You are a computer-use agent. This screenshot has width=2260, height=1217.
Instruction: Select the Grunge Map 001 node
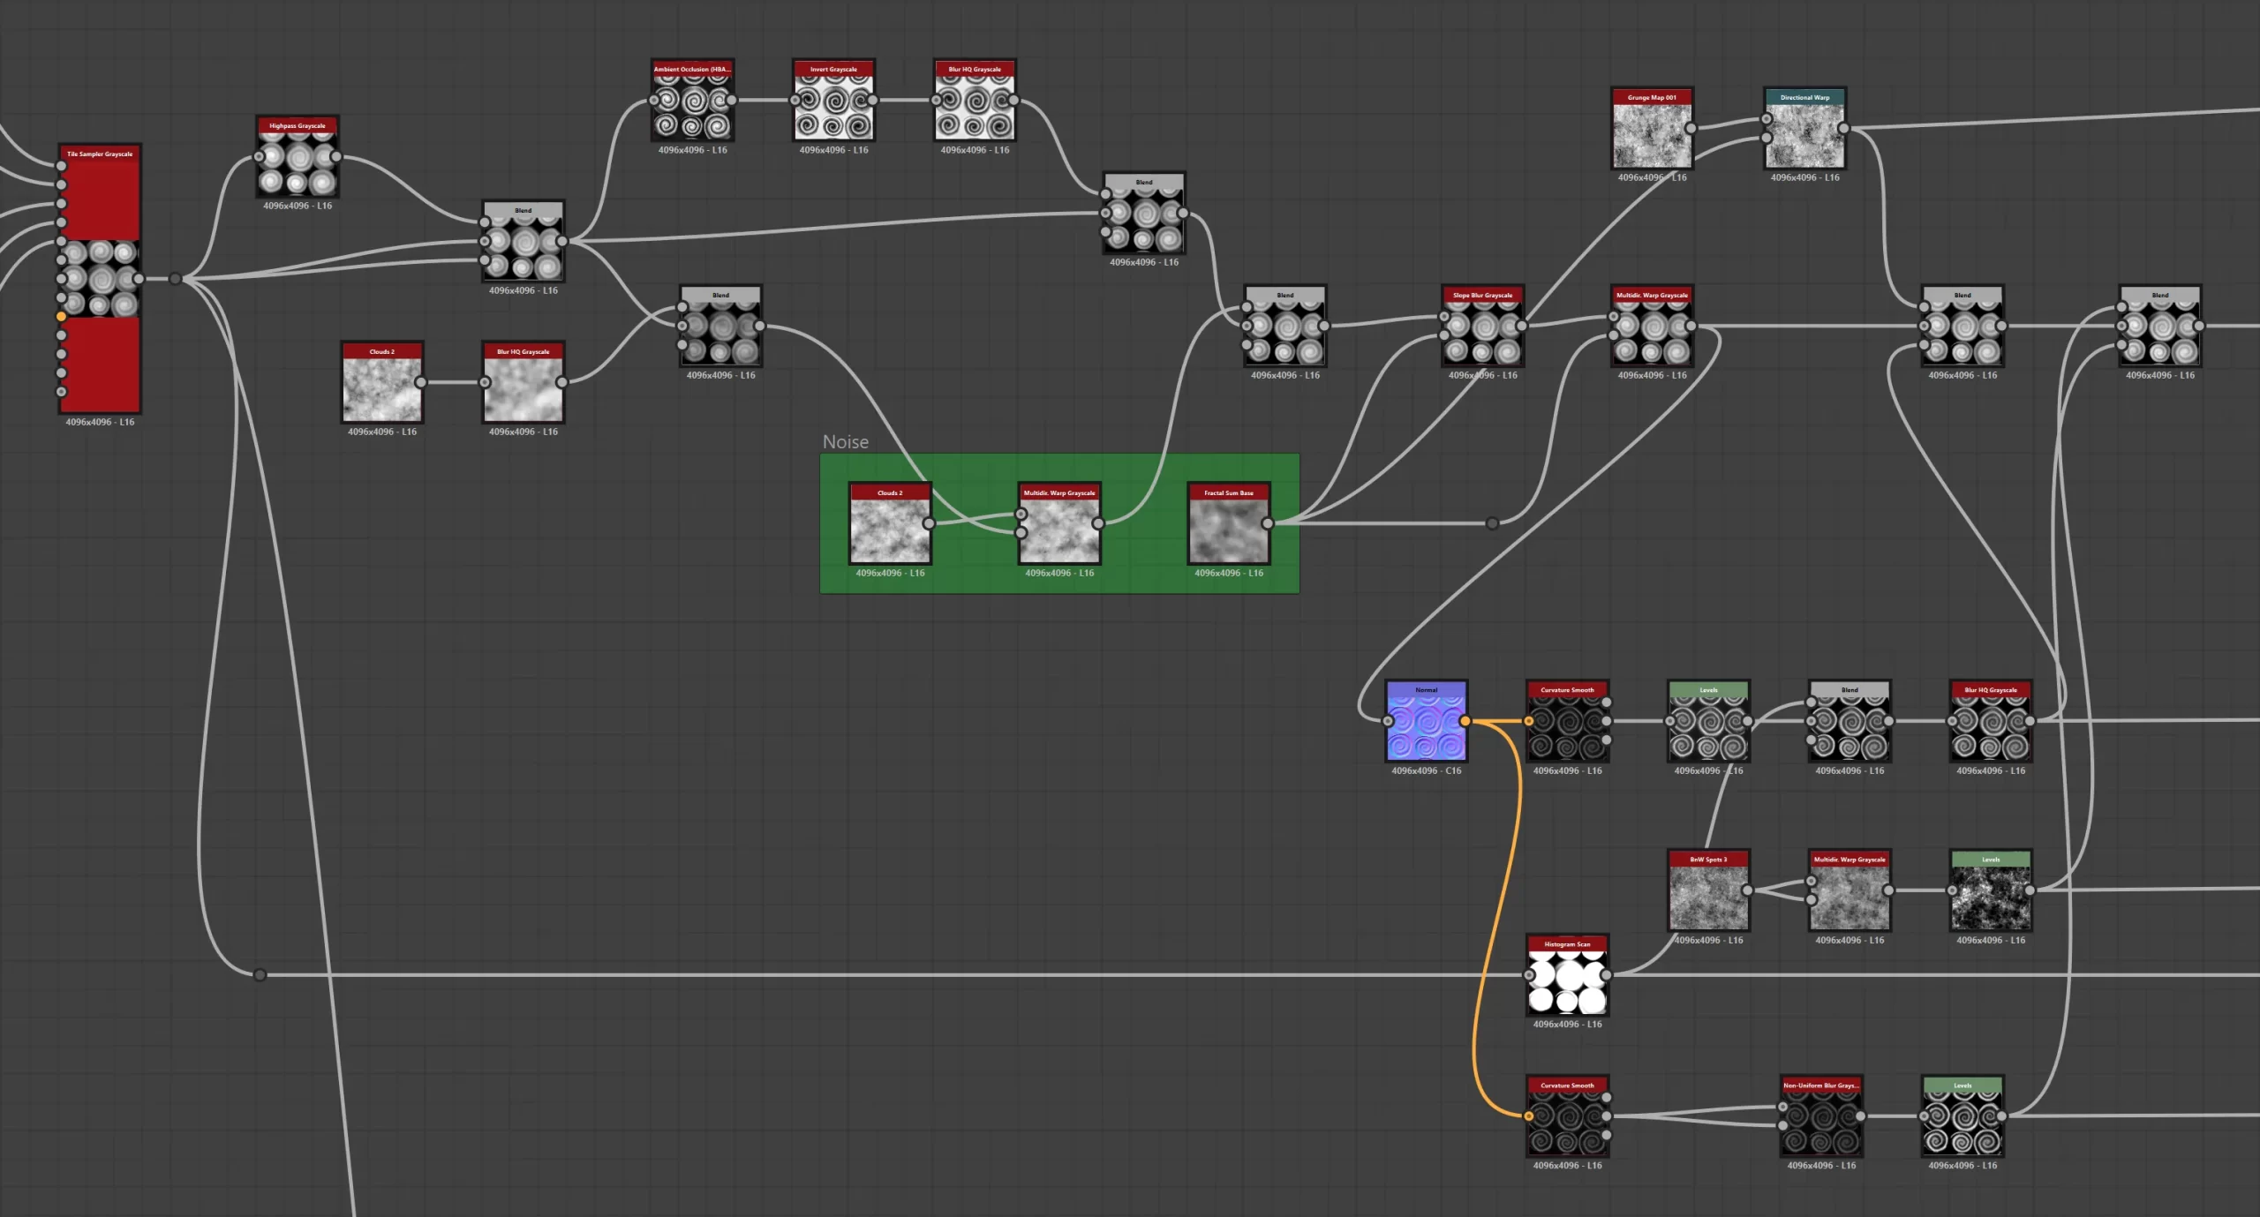[1652, 129]
